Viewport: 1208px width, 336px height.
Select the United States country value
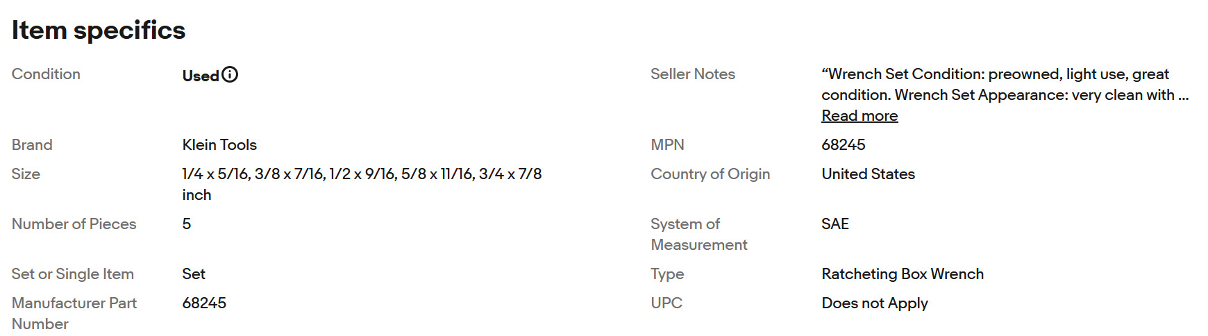[868, 174]
